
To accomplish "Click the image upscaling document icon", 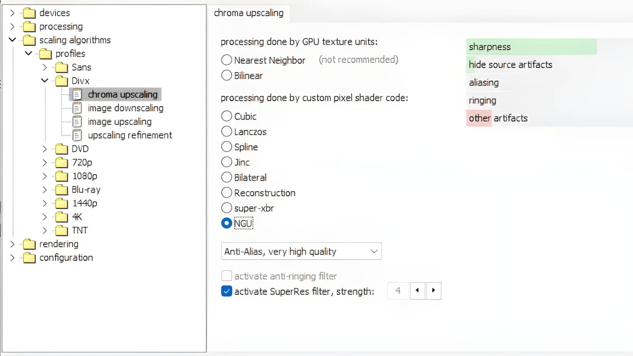I will coord(77,121).
